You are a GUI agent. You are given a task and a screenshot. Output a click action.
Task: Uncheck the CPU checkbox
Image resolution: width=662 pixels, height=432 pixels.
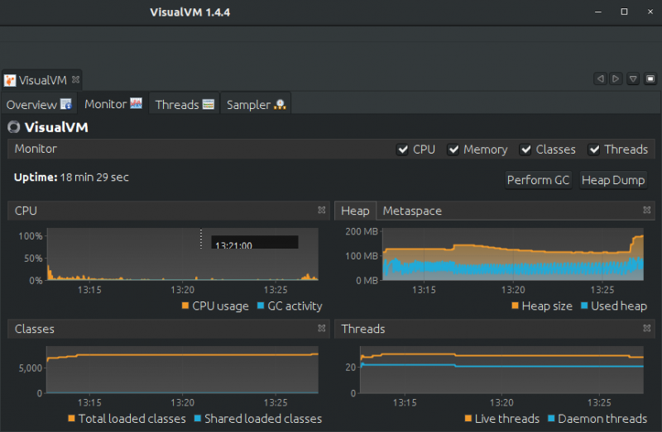point(403,150)
